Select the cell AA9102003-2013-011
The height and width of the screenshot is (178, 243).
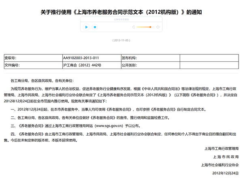pos(92,58)
